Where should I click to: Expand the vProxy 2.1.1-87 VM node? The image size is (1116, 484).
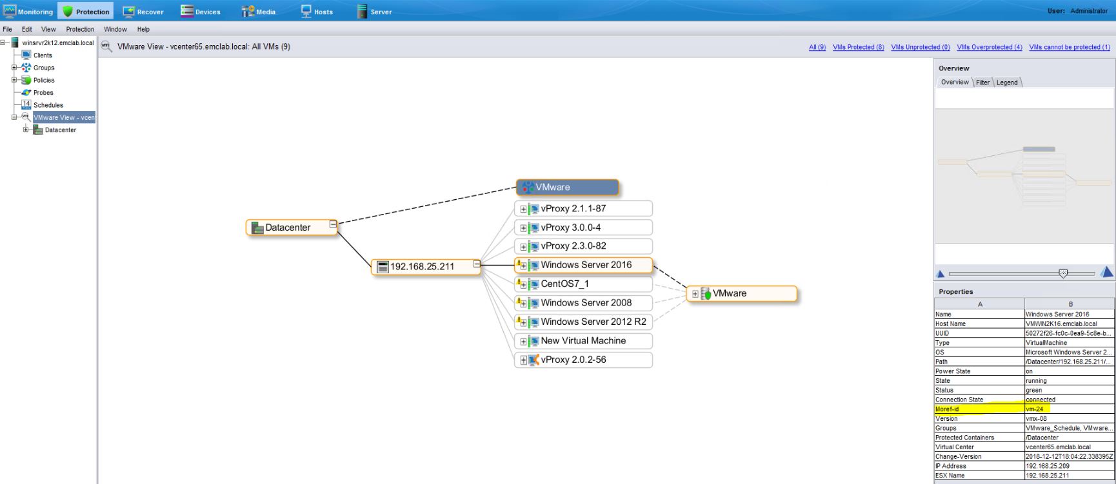524,209
